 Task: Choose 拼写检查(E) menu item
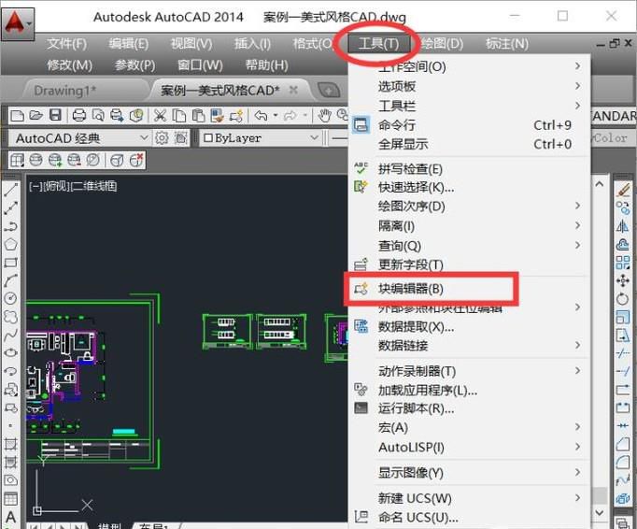[469, 169]
